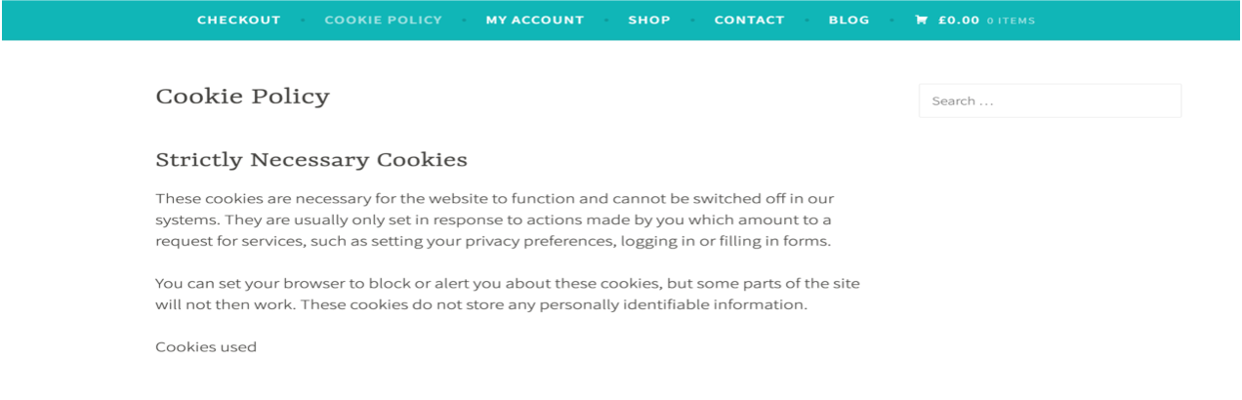
Task: Click the £0.00 cart total
Action: point(958,20)
